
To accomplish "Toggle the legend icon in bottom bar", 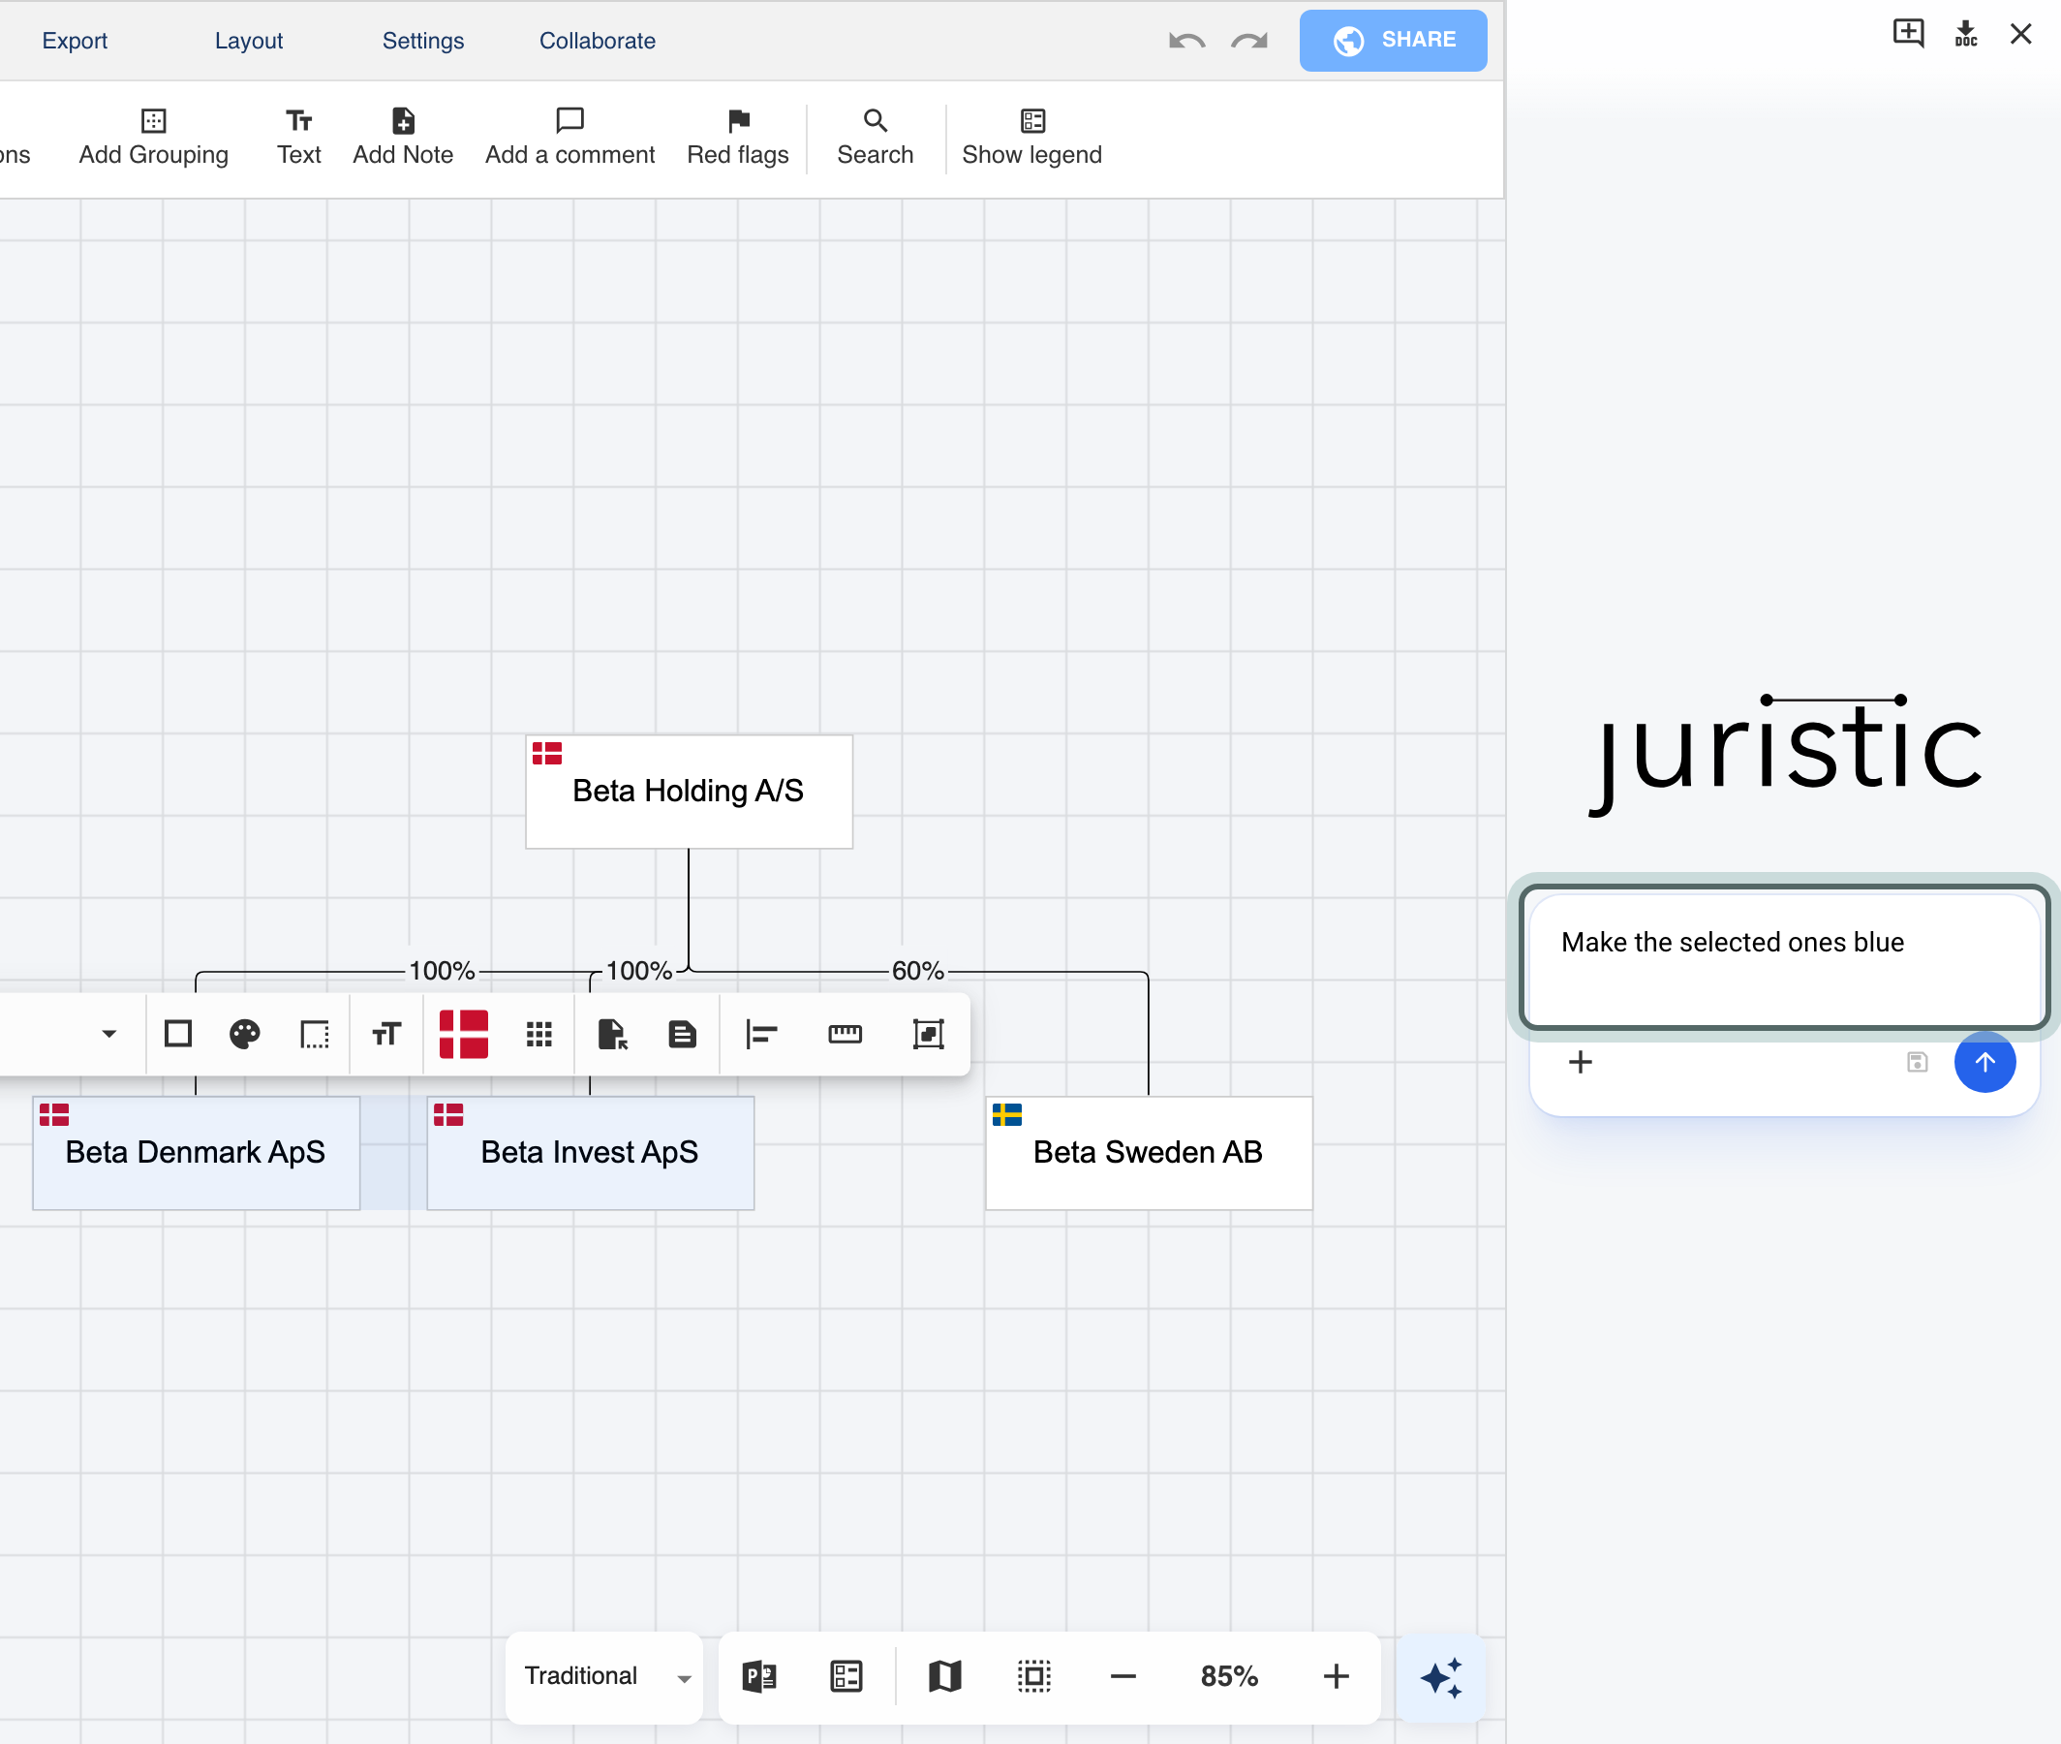I will (846, 1676).
